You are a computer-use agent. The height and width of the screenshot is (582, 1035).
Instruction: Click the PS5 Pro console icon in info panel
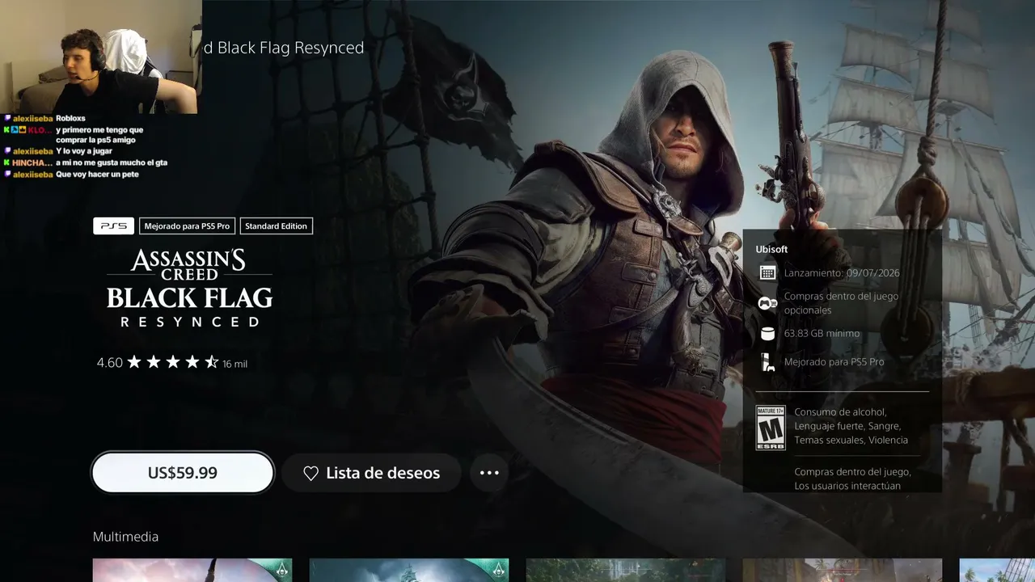pos(767,362)
